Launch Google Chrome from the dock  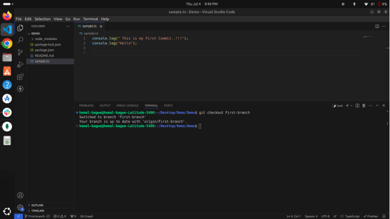[x=7, y=43]
